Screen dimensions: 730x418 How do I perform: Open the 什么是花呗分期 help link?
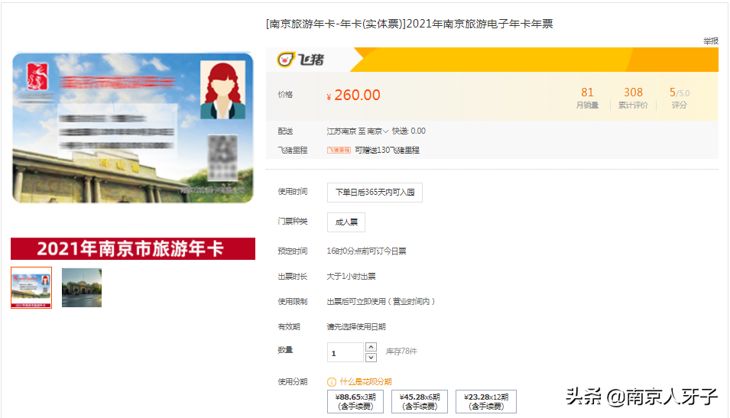[x=365, y=382]
